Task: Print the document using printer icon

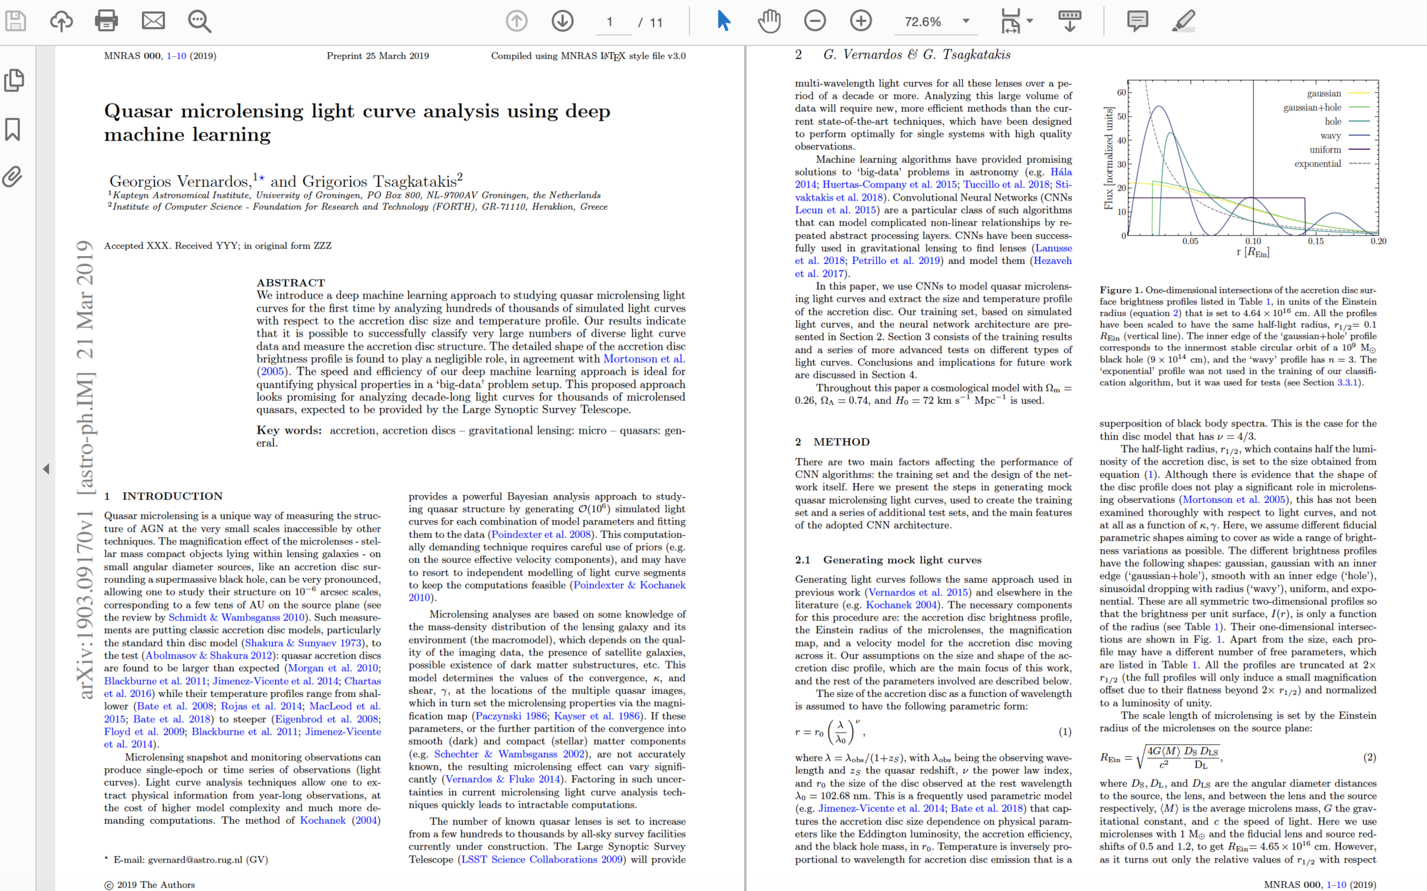Action: (x=106, y=21)
